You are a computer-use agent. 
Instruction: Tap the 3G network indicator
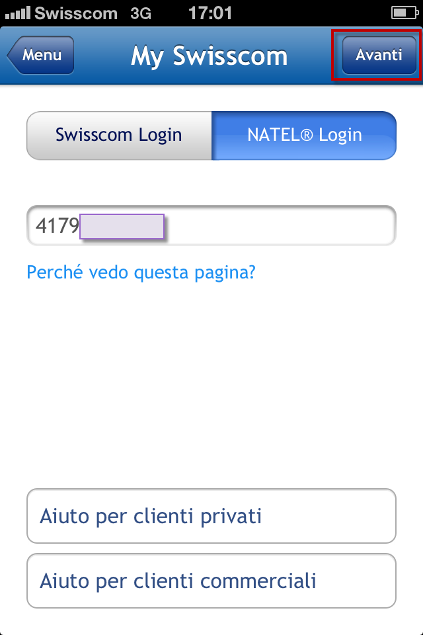pos(140,13)
